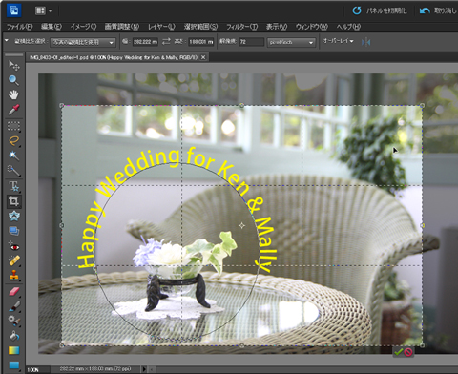Open the 選択範囲(S) menu
This screenshot has width=458, height=374.
pos(200,27)
